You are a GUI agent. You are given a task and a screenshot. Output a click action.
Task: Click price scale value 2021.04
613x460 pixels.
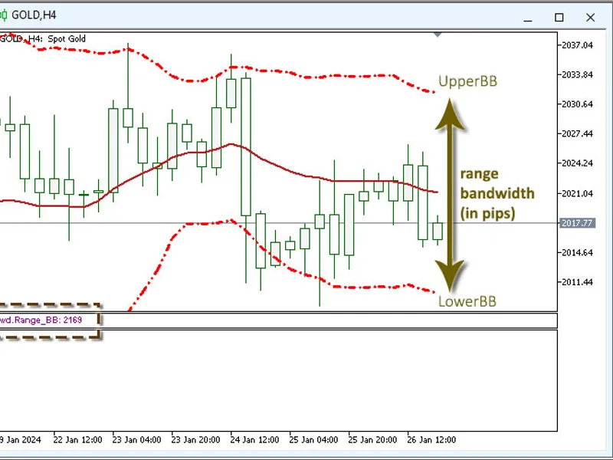pos(577,193)
